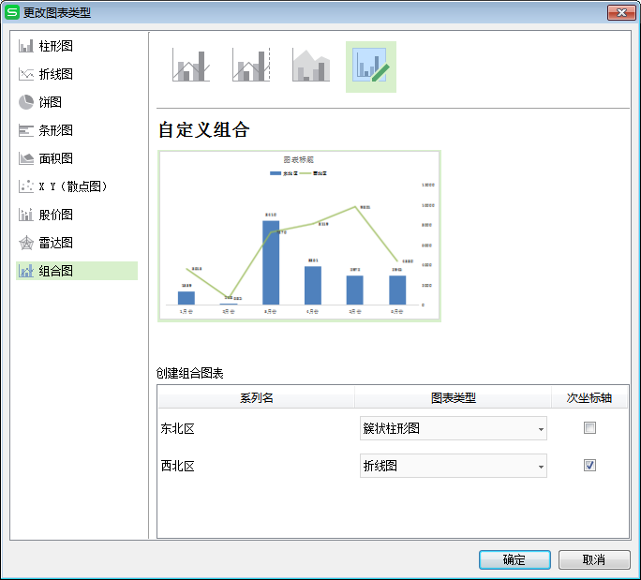This screenshot has width=641, height=580.
Task: Enable secondary axis for 东北区 series
Action: pyautogui.click(x=589, y=428)
